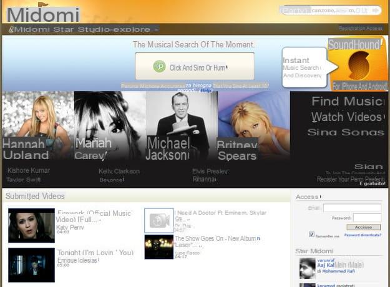Image resolution: width=390 pixels, height=287 pixels.
Task: Open the Firework (Official Music Video) title link
Action: tap(94, 216)
